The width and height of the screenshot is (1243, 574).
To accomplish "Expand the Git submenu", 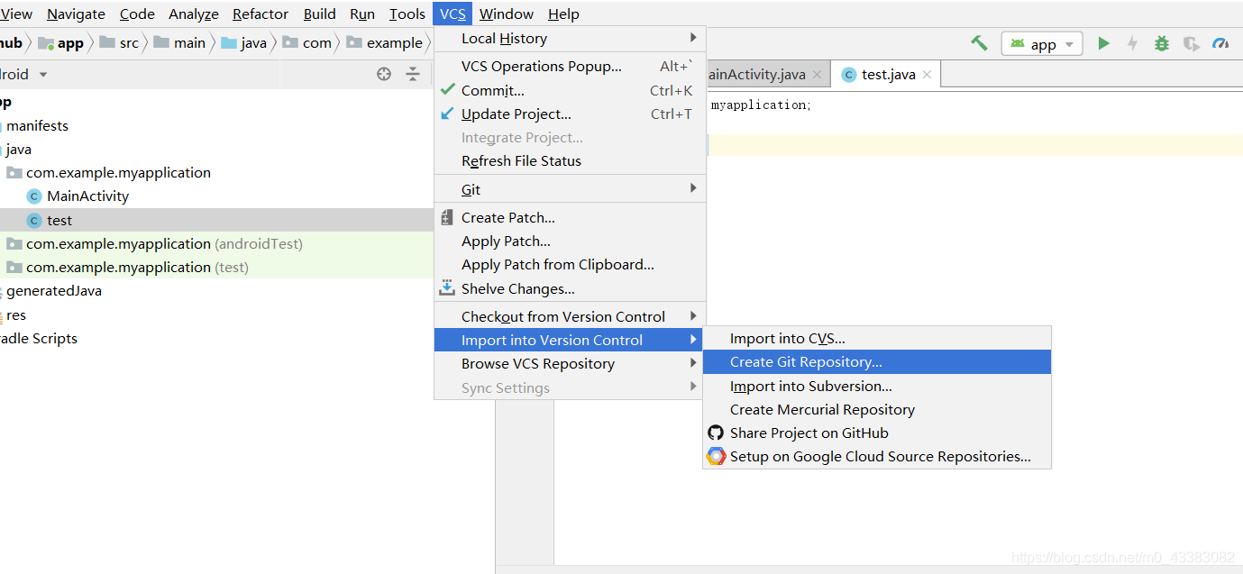I will click(570, 189).
